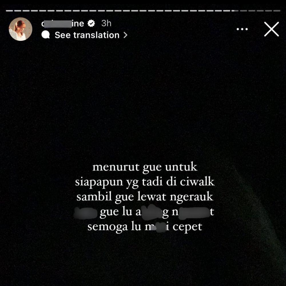Jump to the first story progress segment
The height and width of the screenshot is (286, 286).
coord(9,11)
